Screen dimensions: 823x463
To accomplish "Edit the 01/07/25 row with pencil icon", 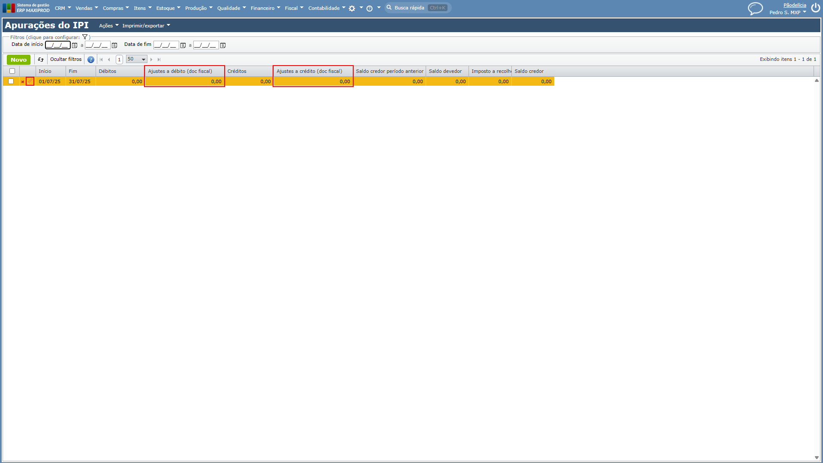I will click(x=30, y=81).
